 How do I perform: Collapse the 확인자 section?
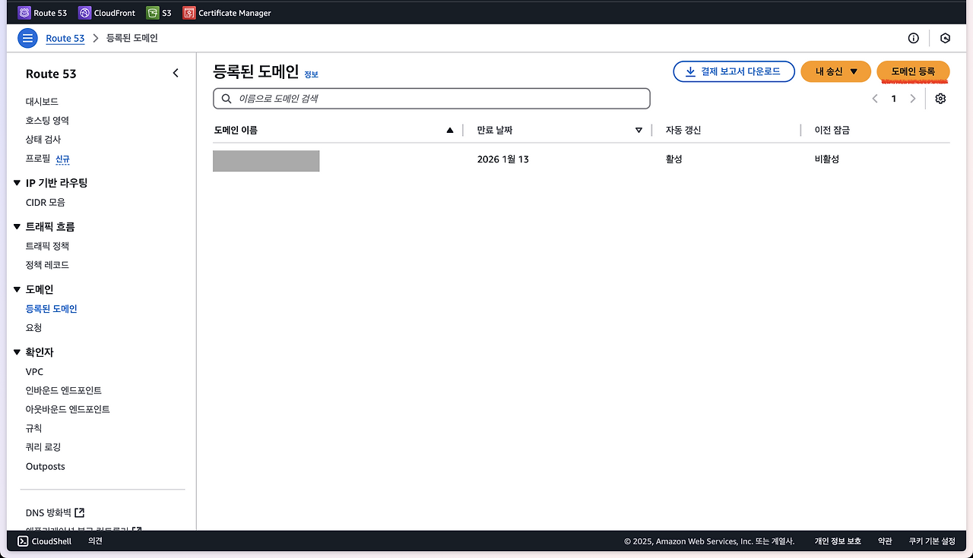(x=17, y=352)
